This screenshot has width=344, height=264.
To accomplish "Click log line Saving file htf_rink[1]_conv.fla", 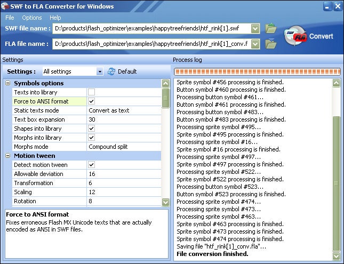I will pos(221,246).
